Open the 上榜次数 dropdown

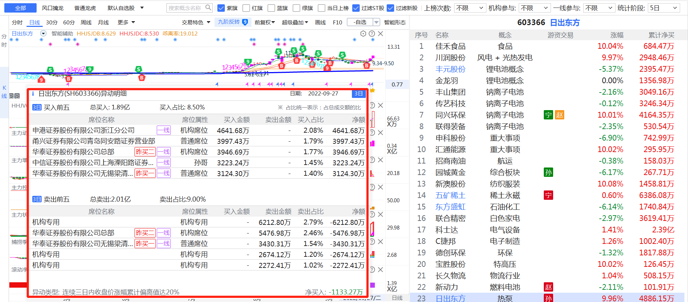(x=470, y=8)
